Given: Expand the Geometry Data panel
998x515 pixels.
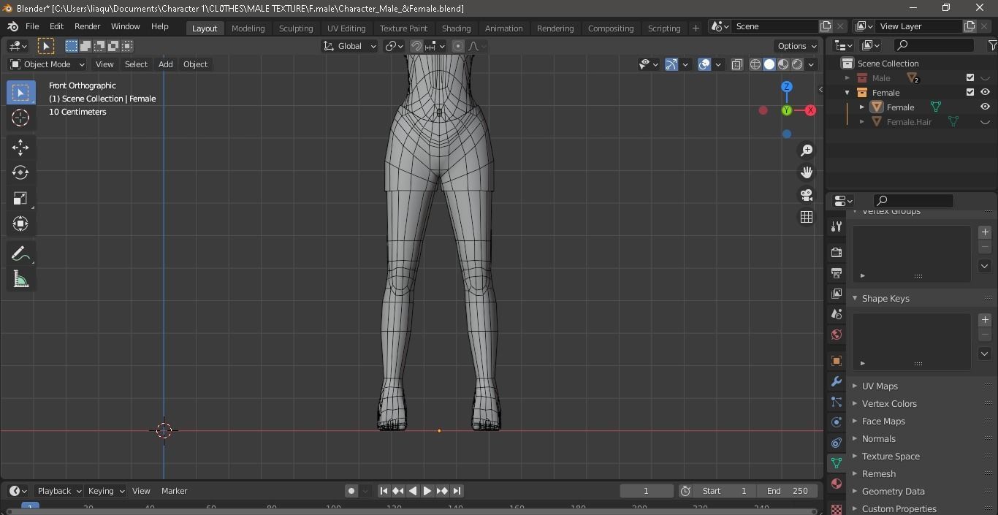Looking at the screenshot, I should [x=893, y=492].
